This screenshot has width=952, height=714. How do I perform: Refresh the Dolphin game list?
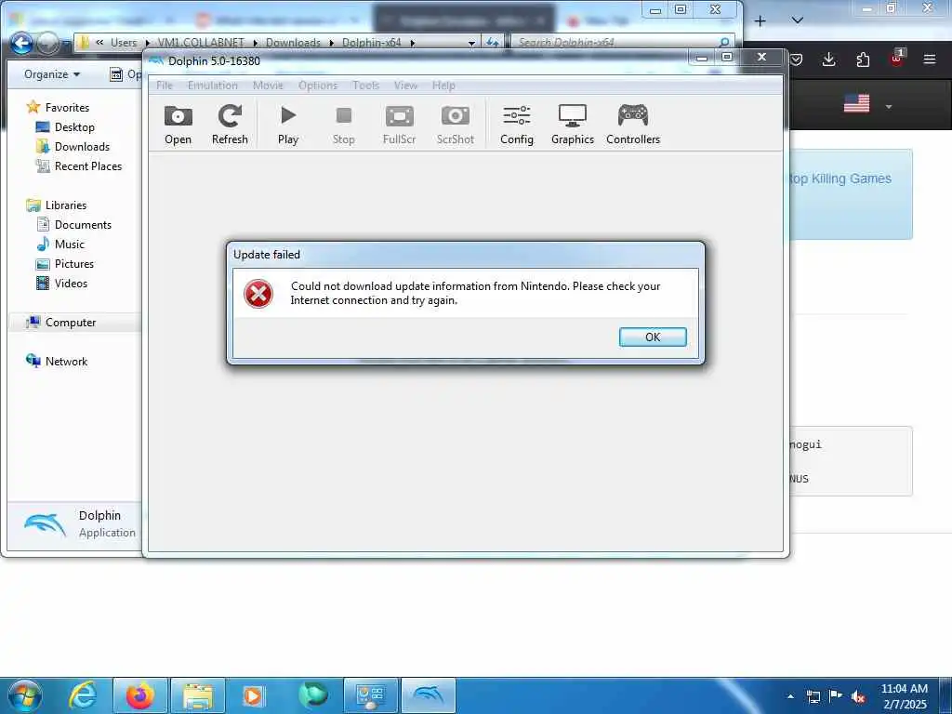[230, 125]
